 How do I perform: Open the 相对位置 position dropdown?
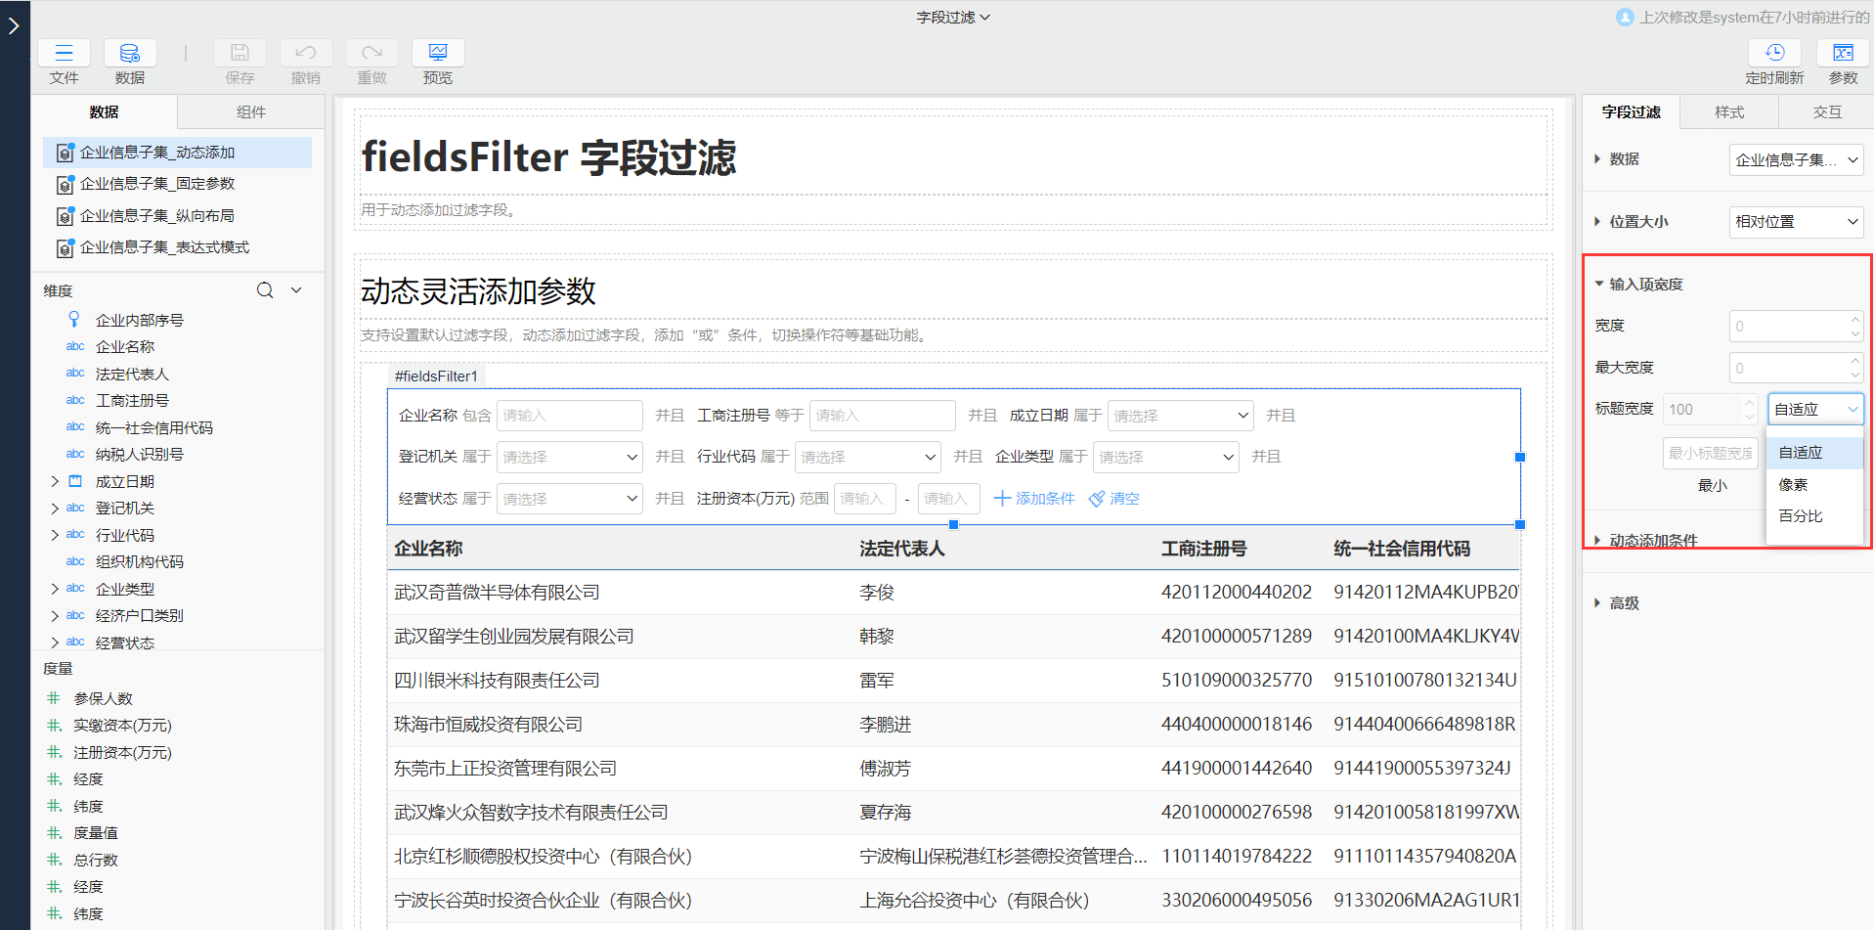[1796, 222]
